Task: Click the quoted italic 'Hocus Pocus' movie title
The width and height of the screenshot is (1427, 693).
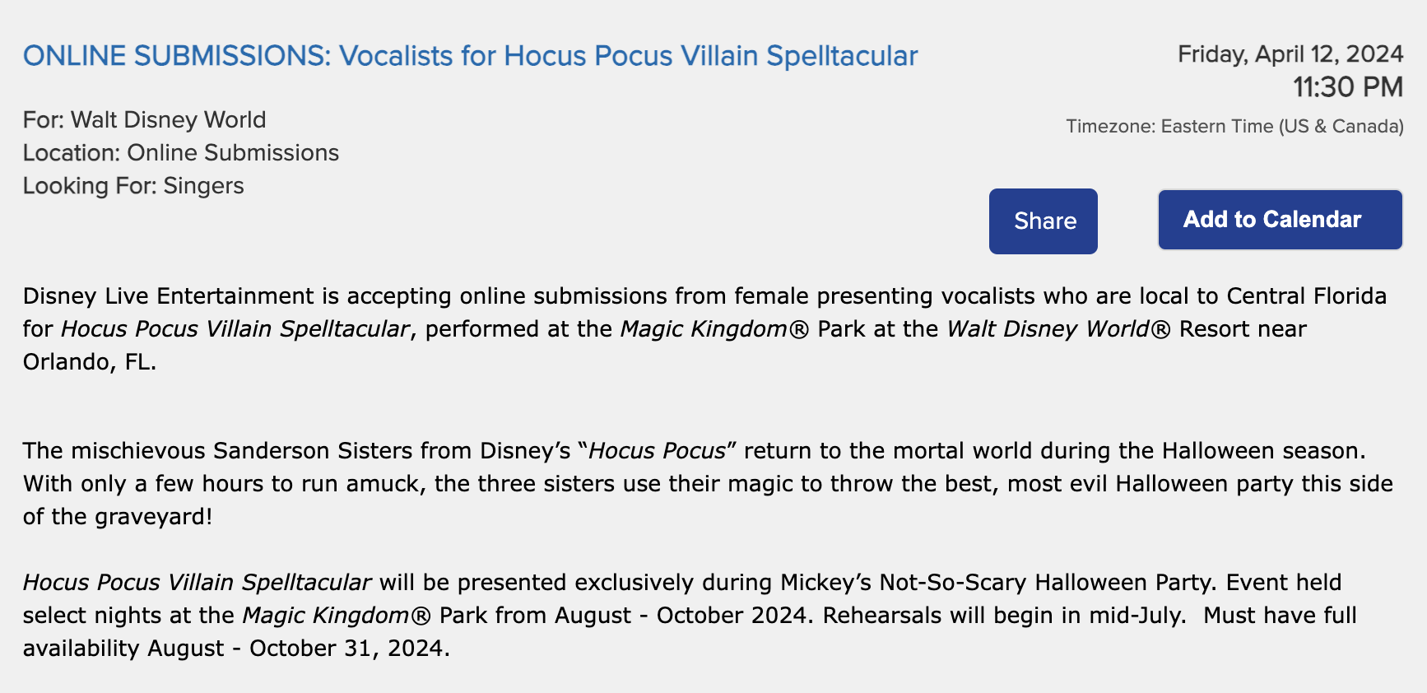Action: click(x=657, y=451)
